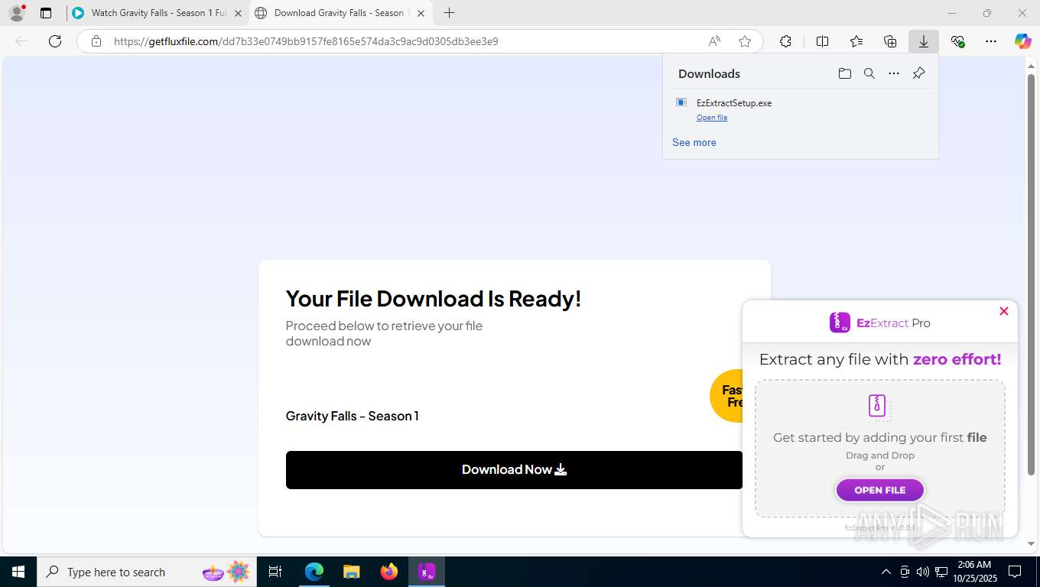
Task: Open the Favorites list
Action: [x=856, y=41]
